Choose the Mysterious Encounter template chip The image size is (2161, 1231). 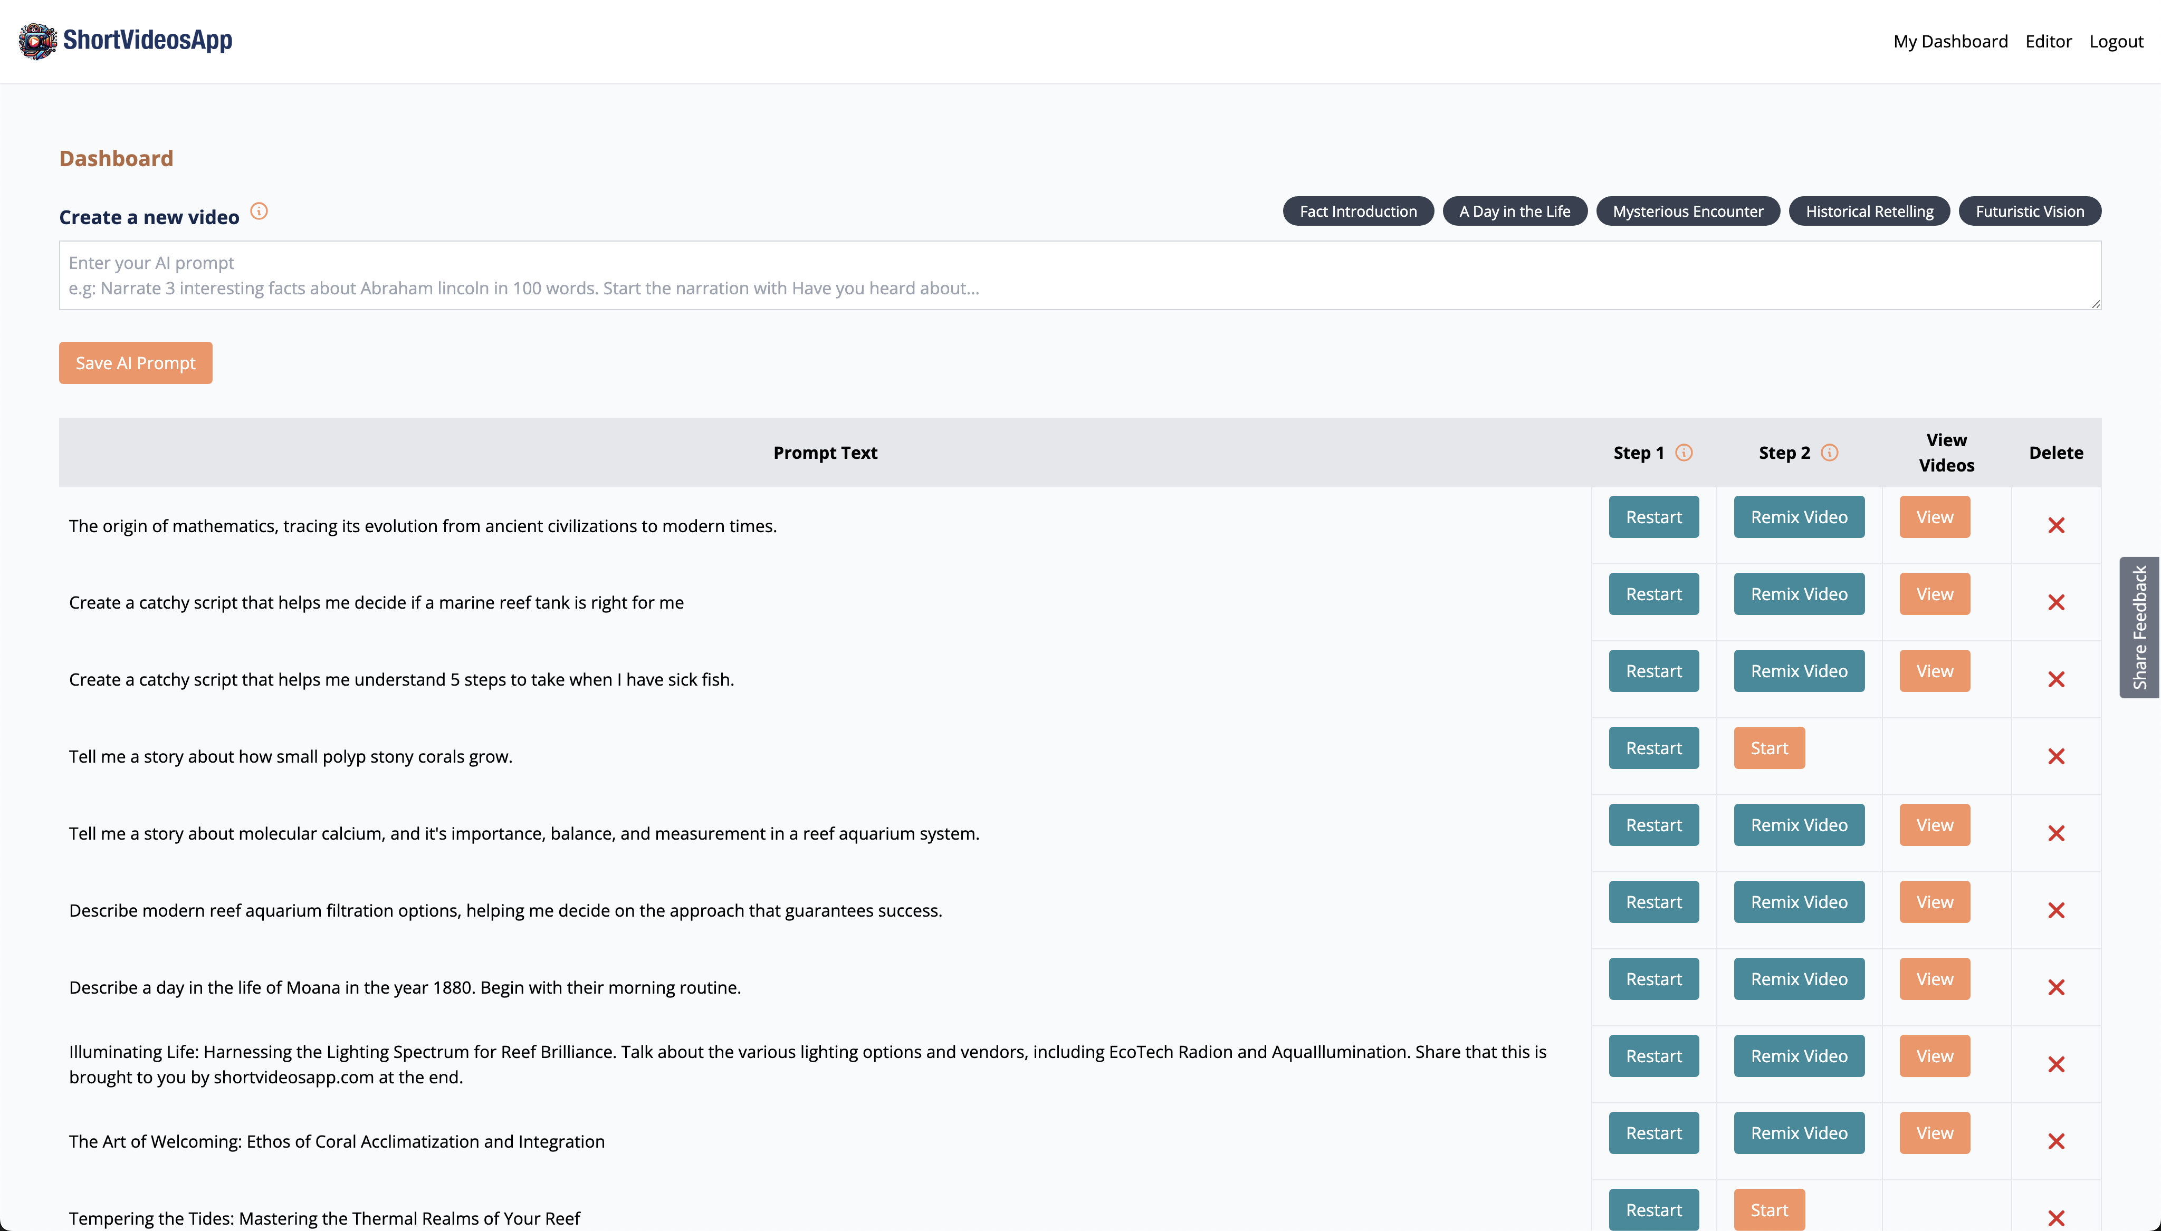tap(1688, 211)
